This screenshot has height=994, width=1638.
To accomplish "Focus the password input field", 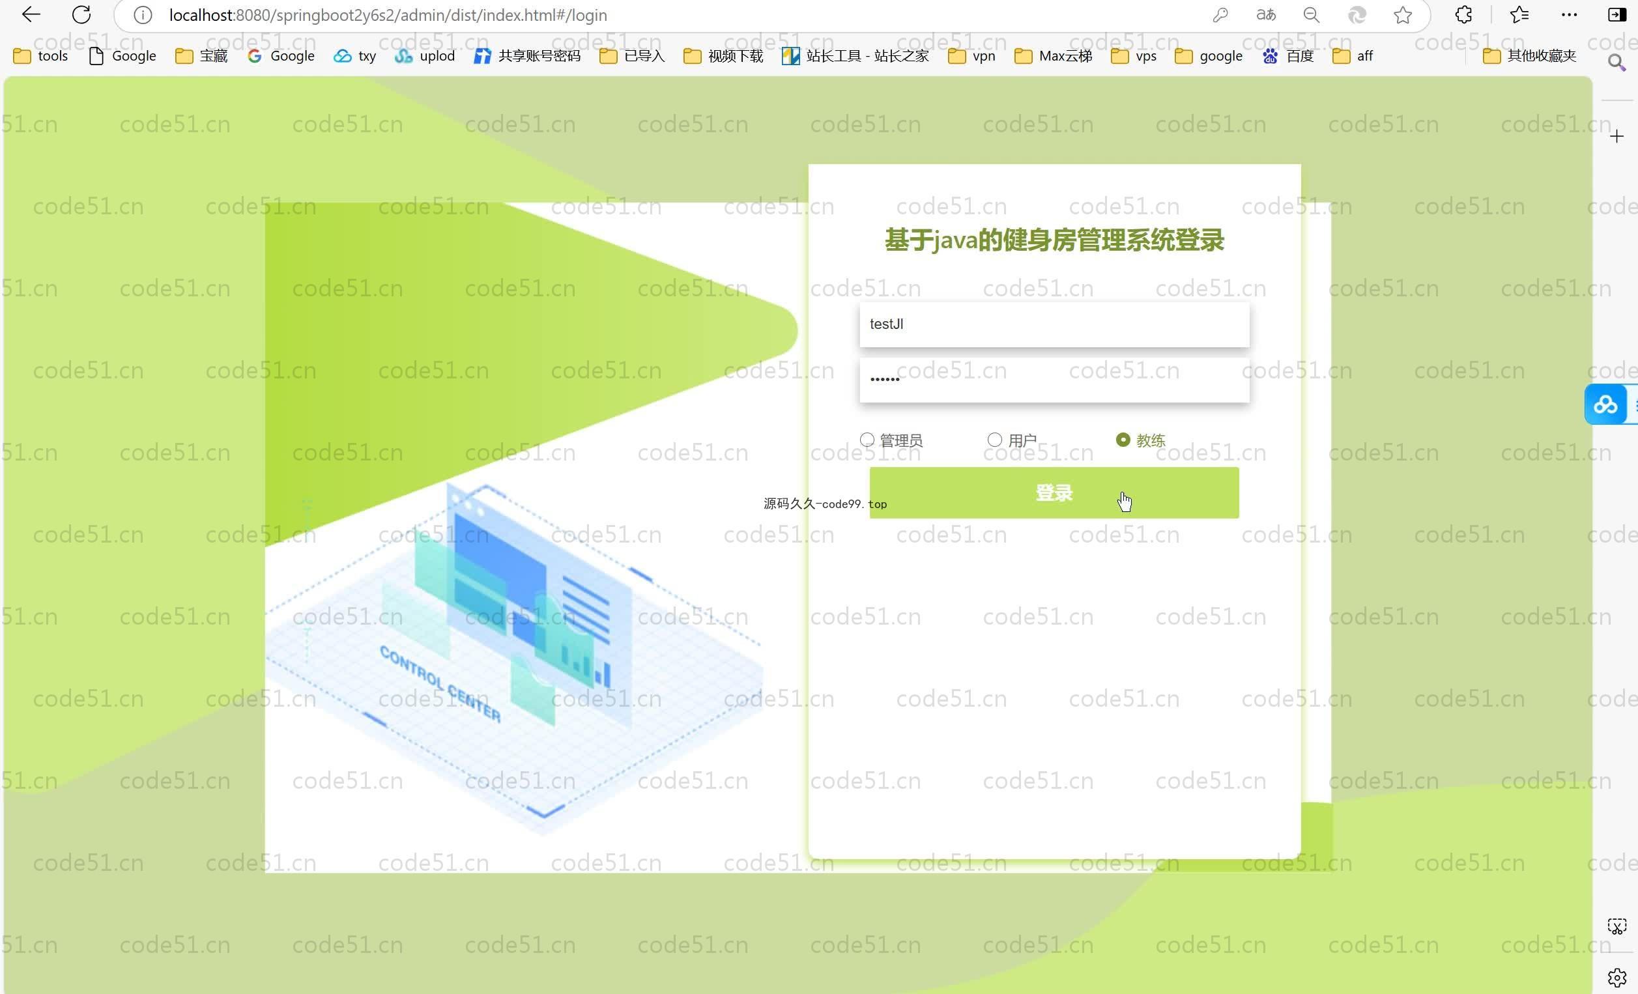I will (1054, 379).
